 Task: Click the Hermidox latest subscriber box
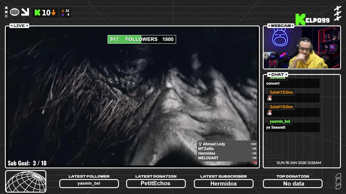(224, 183)
